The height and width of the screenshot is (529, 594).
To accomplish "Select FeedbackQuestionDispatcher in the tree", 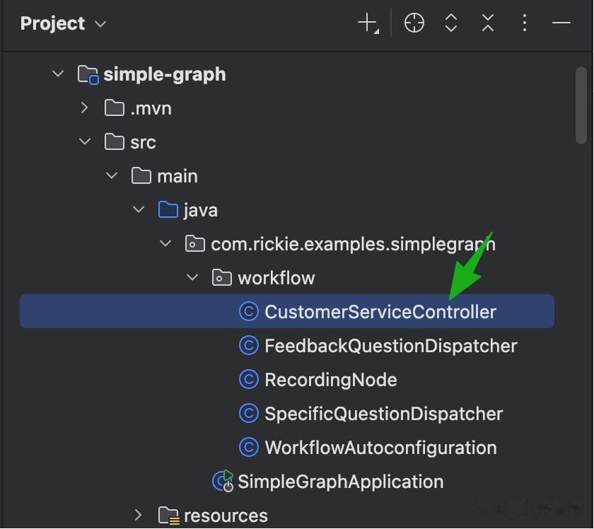I will point(390,346).
